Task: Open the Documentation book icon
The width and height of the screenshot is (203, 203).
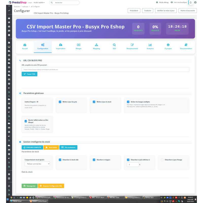Action: [x=187, y=45]
